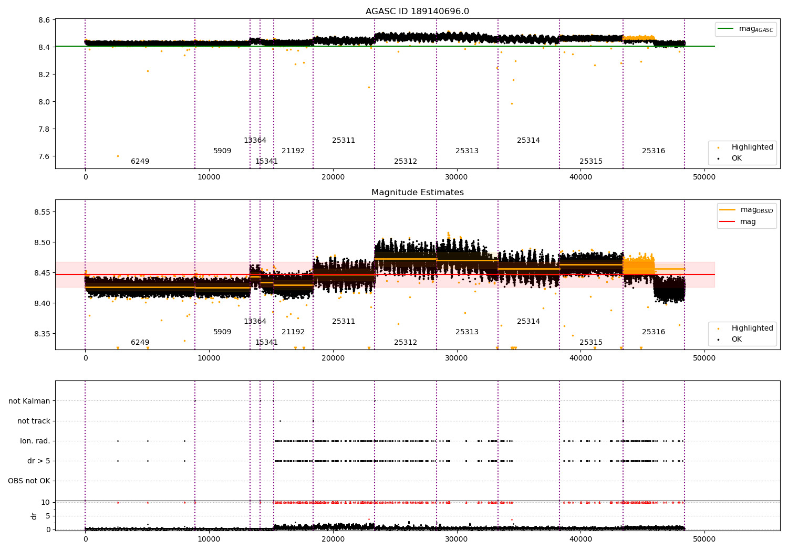Click obsid label '5909' in top plot

pos(222,151)
